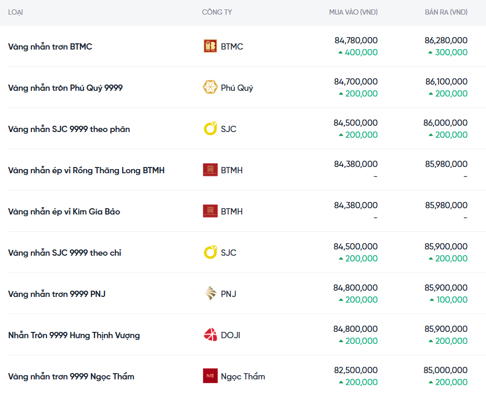This screenshot has height=394, width=486.
Task: Click the DOJI company logo icon
Action: (210, 335)
